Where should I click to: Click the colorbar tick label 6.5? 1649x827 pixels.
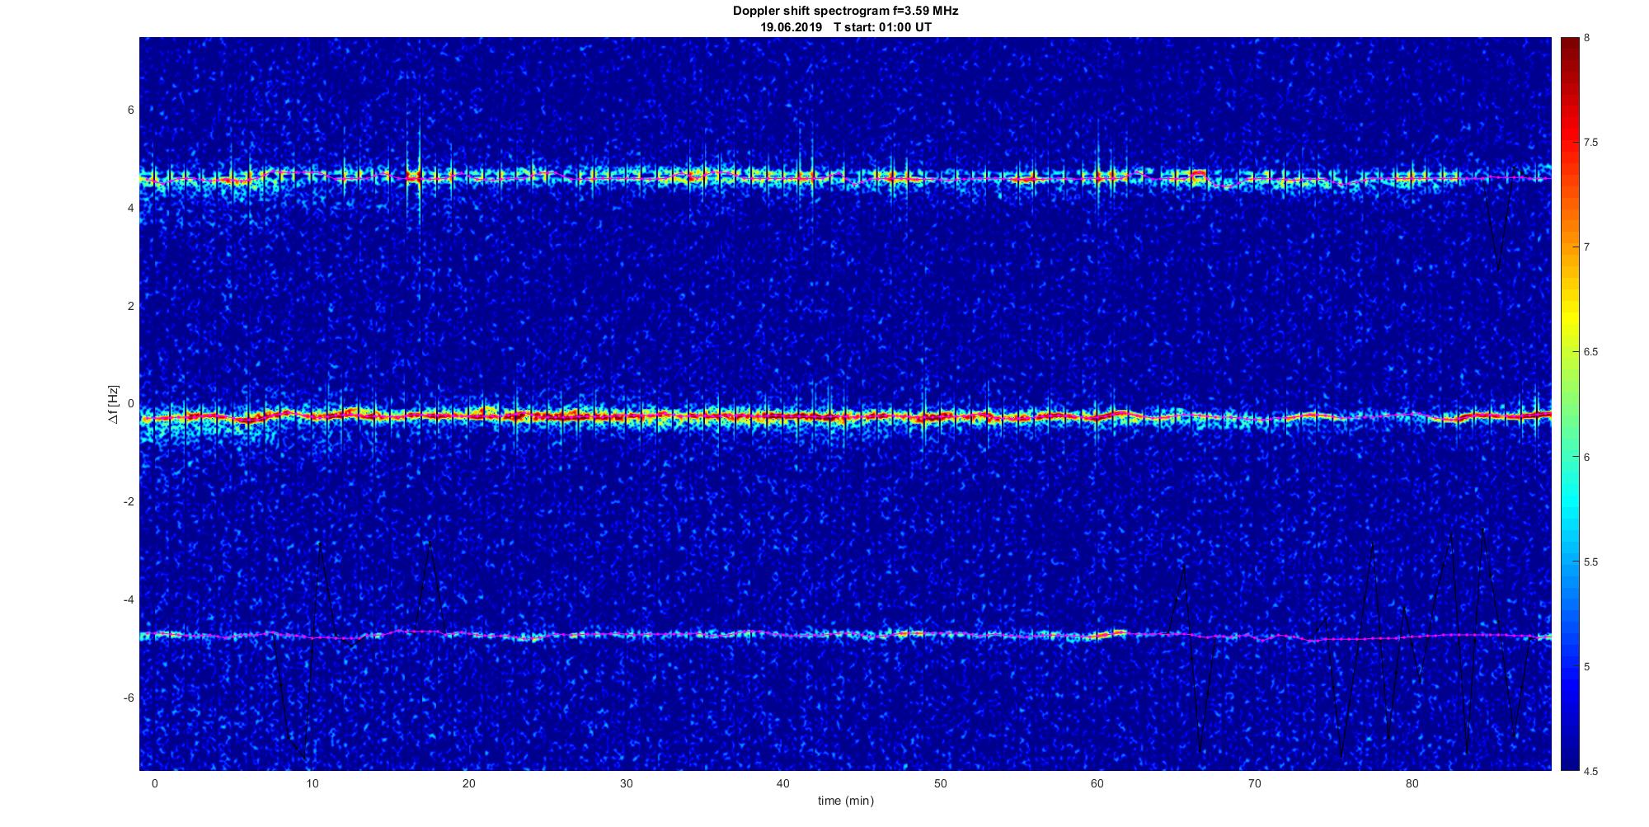pyautogui.click(x=1590, y=352)
